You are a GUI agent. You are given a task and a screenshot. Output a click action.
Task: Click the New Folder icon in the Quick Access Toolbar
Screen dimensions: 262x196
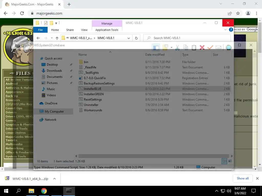click(x=51, y=23)
